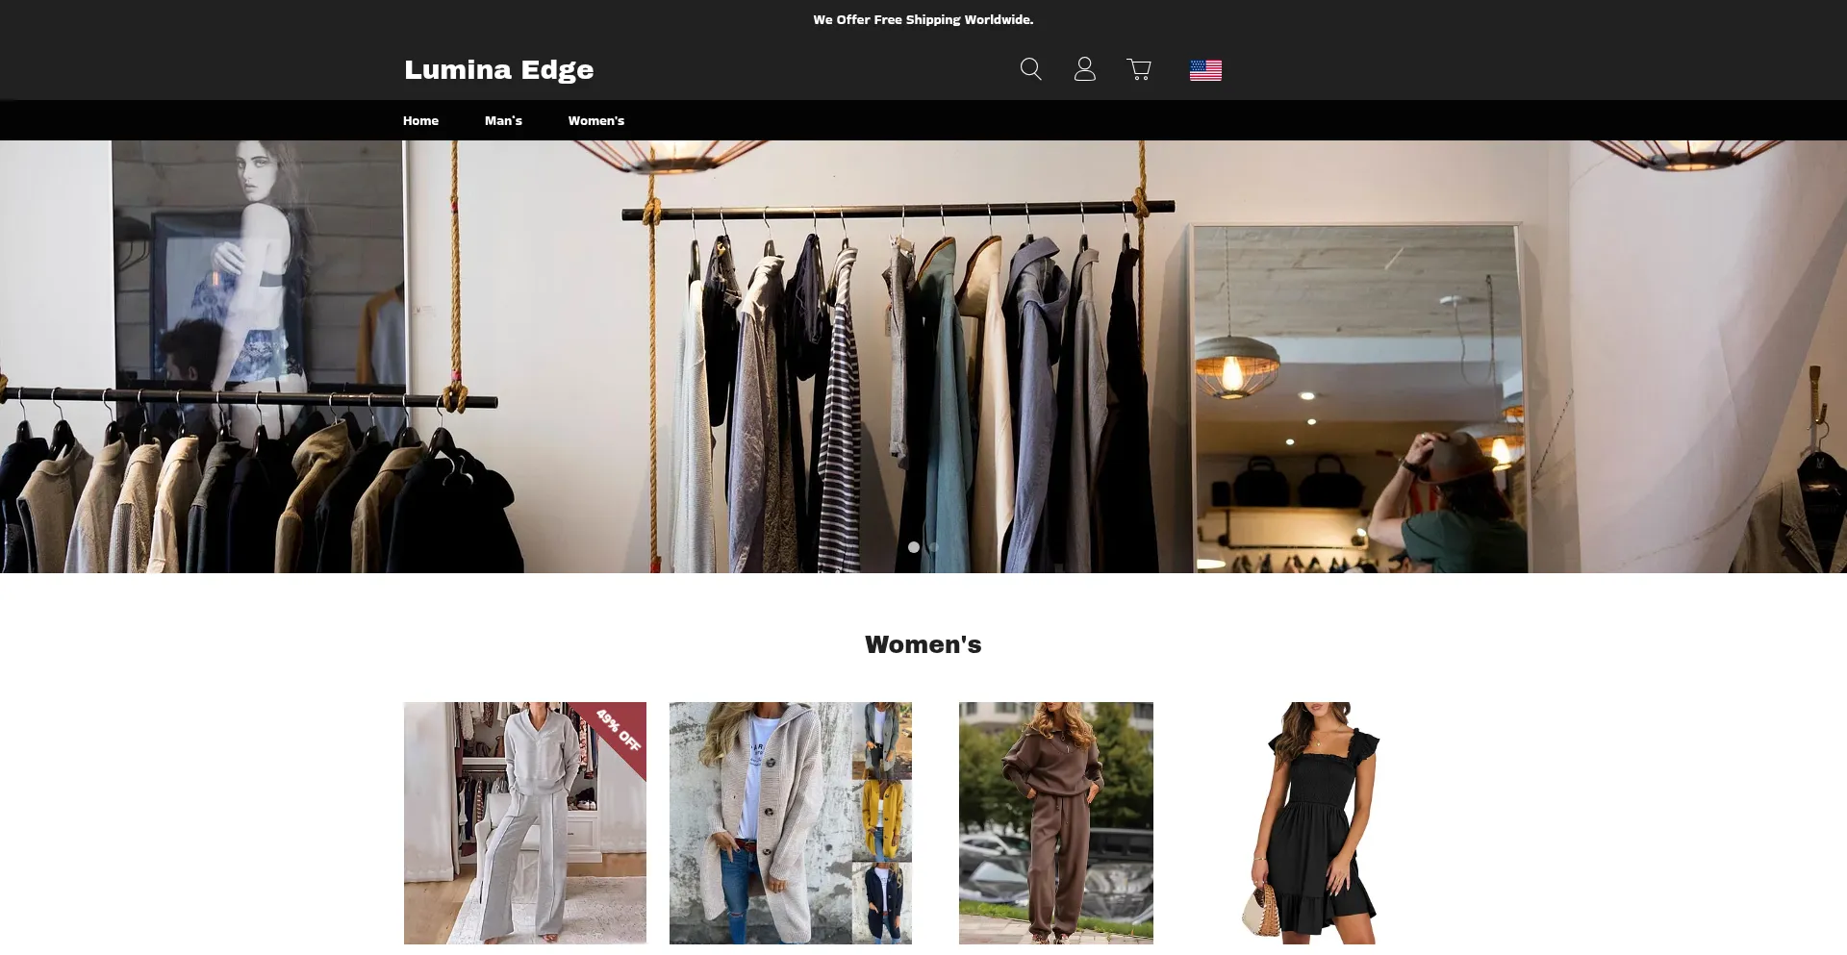View the beige hooded cardigan product
Viewport: 1847px width, 955px height.
(760, 823)
